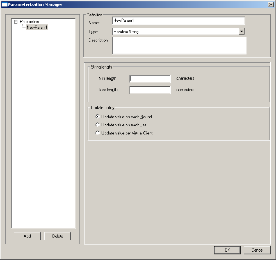
Task: Click the Random String type value
Action: click(126, 32)
